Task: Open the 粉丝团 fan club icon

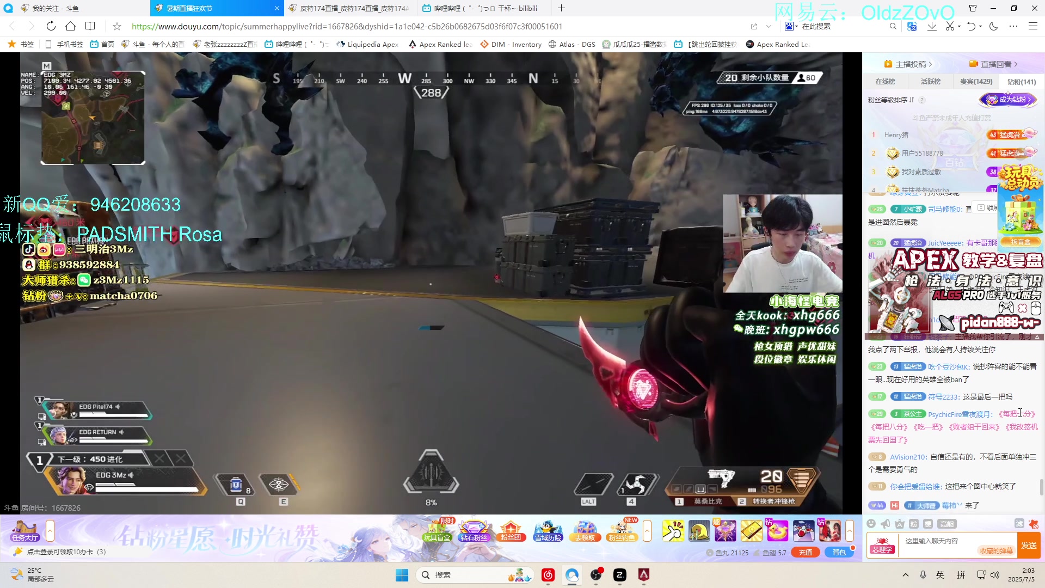Action: (x=511, y=531)
